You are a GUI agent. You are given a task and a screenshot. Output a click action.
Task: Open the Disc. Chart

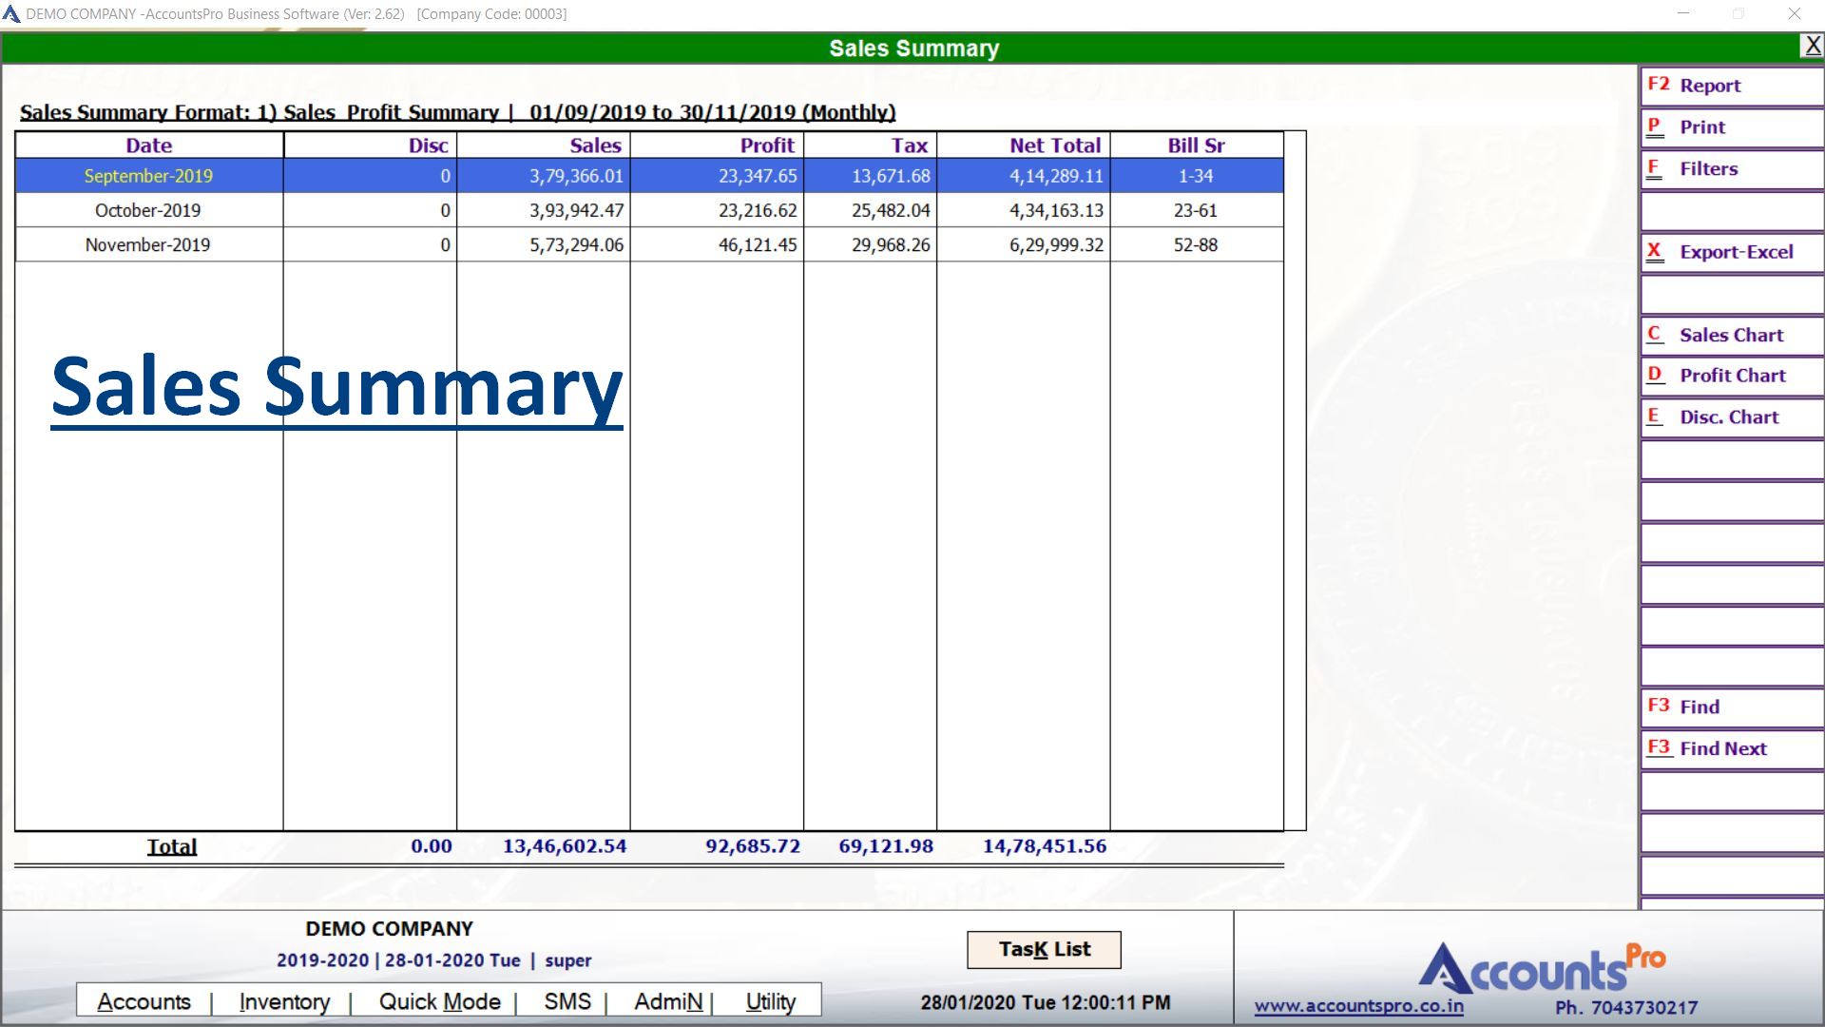pyautogui.click(x=1730, y=417)
